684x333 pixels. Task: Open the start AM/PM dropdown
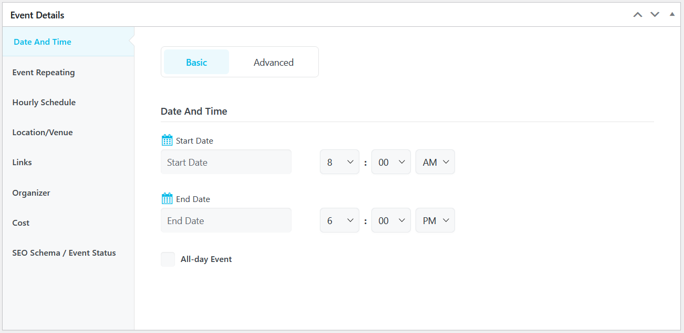click(x=435, y=162)
